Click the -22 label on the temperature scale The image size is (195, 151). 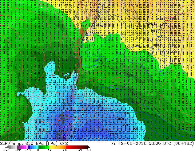[x=18, y=150]
